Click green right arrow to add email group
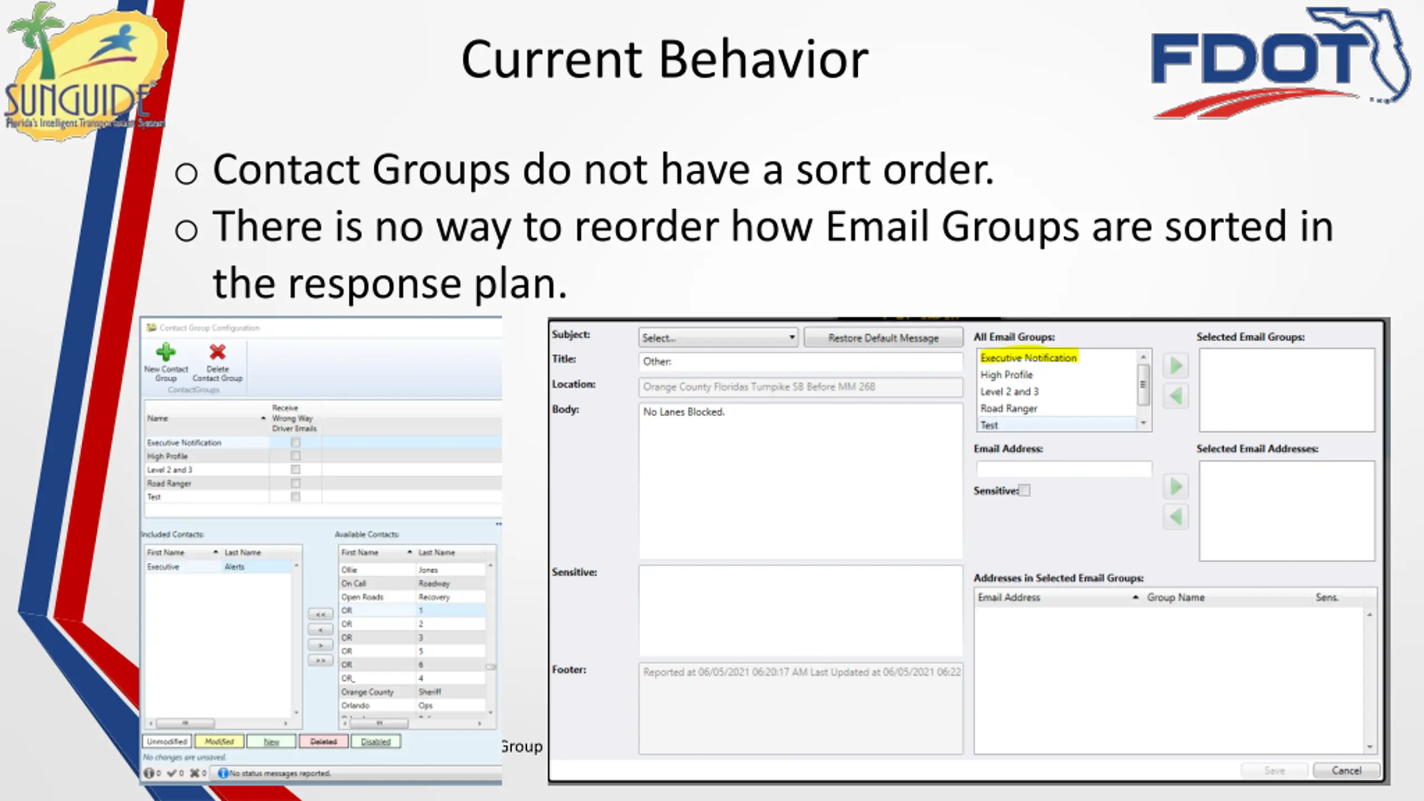The height and width of the screenshot is (801, 1424). pyautogui.click(x=1176, y=366)
